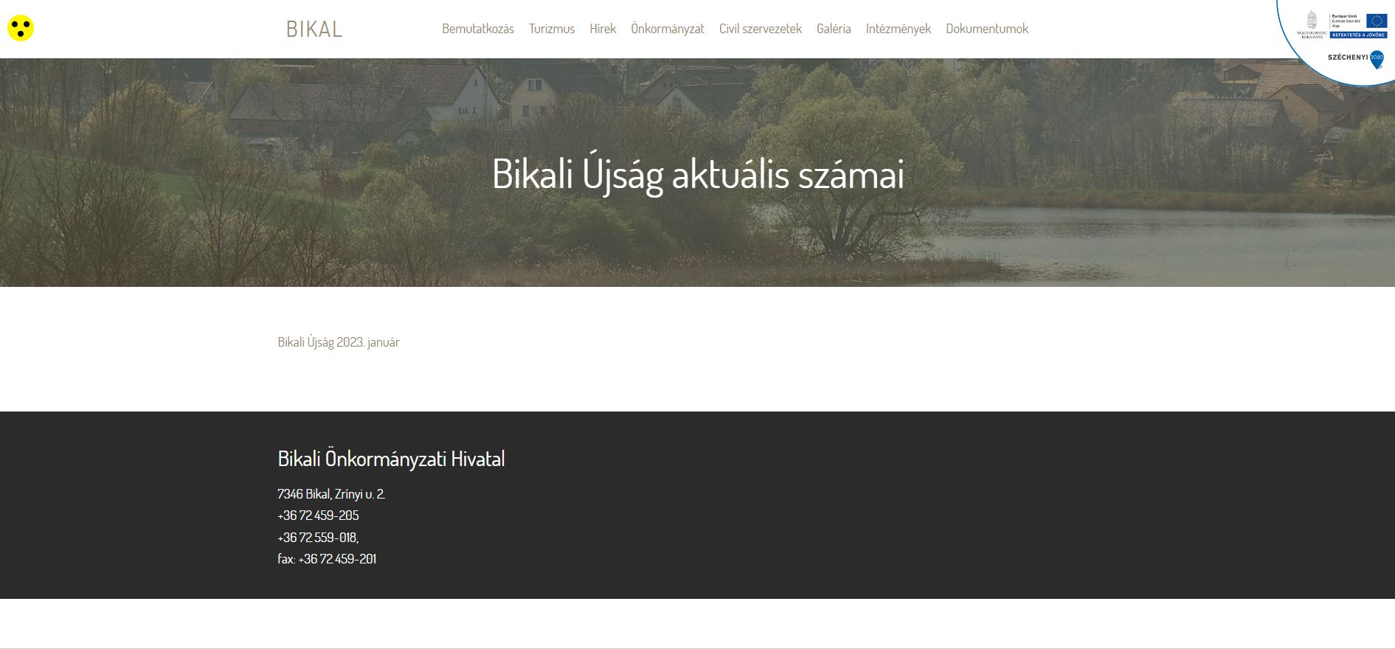The image size is (1395, 649).
Task: Click the Bikali Önkormányzati Hivatal footer heading
Action: point(391,459)
